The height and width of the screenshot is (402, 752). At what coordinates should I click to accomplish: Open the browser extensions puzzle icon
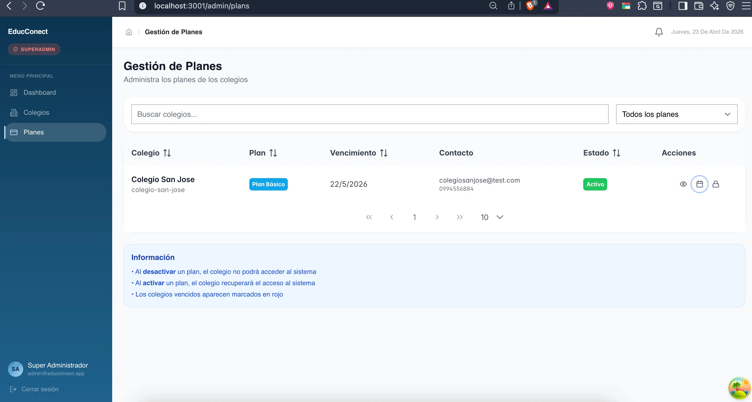click(642, 6)
